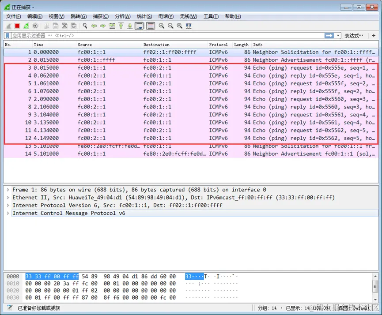The height and width of the screenshot is (315, 382).
Task: Open the 捕获(C) menu
Action: (101, 16)
